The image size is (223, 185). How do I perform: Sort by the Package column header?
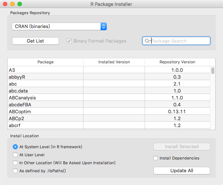point(46,62)
